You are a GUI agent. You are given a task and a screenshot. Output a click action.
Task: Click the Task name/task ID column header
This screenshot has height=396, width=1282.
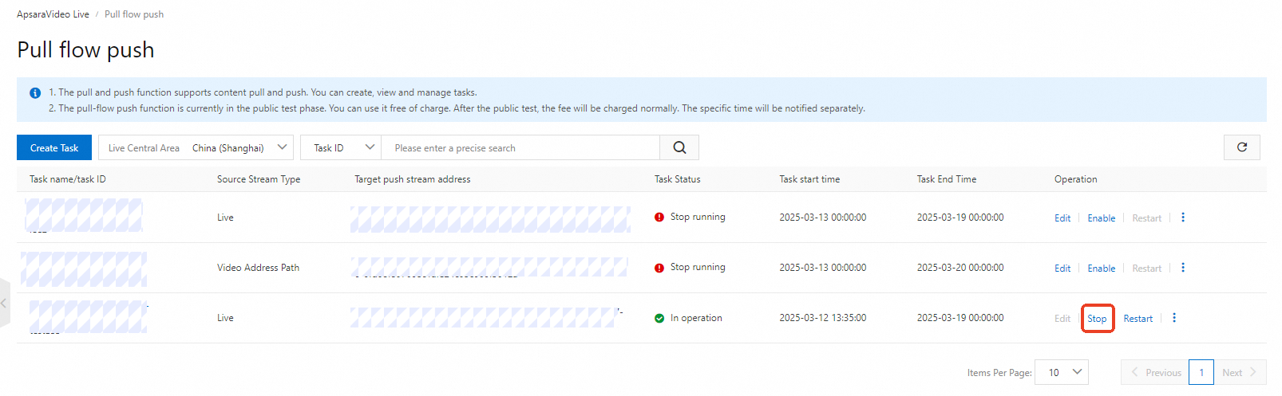pos(68,179)
